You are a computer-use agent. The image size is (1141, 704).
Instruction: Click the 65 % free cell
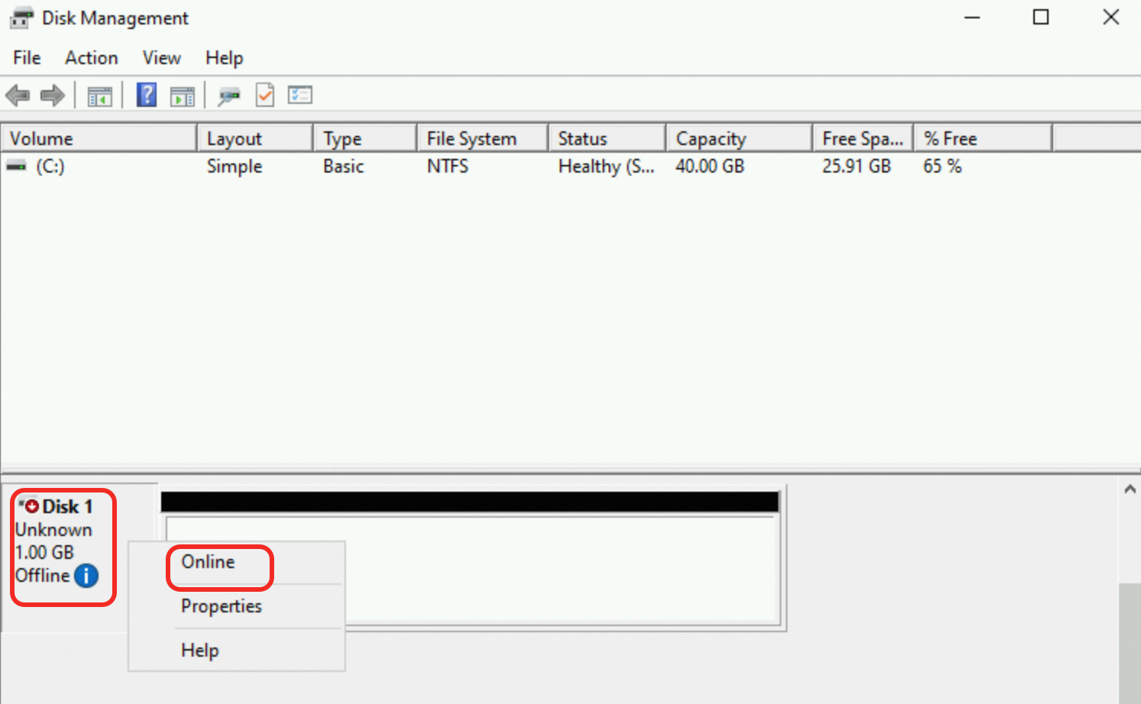point(942,166)
